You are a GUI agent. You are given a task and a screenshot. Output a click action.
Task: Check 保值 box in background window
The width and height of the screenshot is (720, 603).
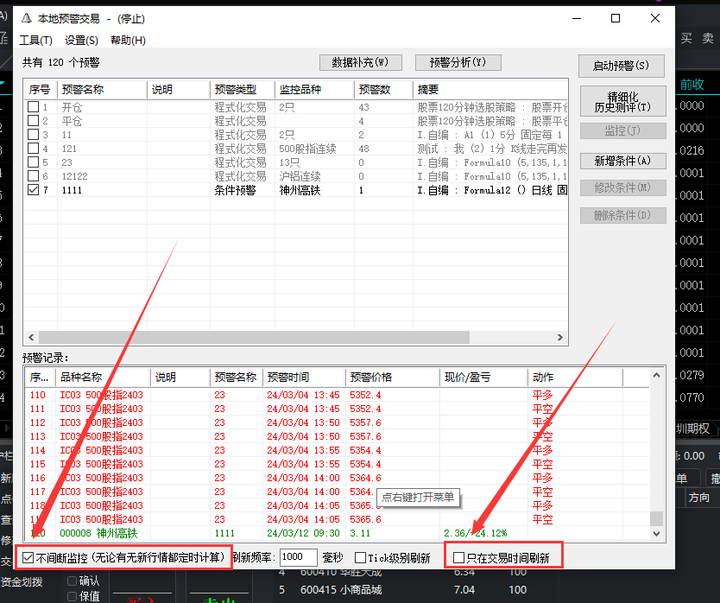point(73,596)
